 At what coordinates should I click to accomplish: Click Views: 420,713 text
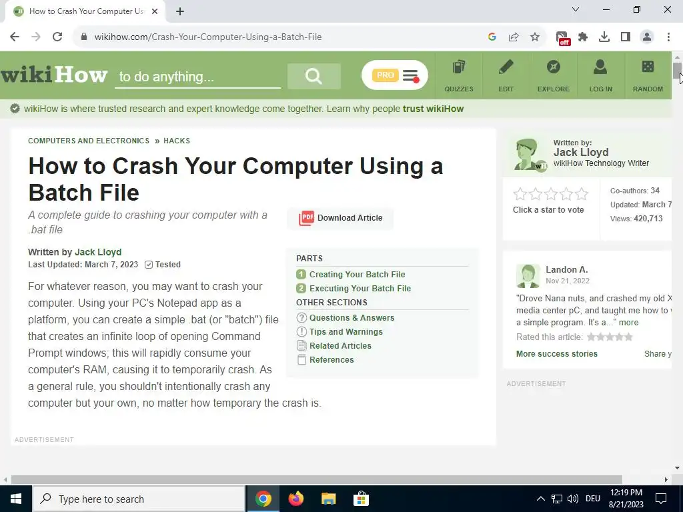pos(636,219)
